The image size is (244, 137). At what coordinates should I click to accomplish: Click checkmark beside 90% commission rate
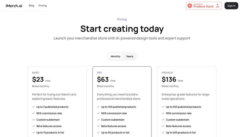98,113
